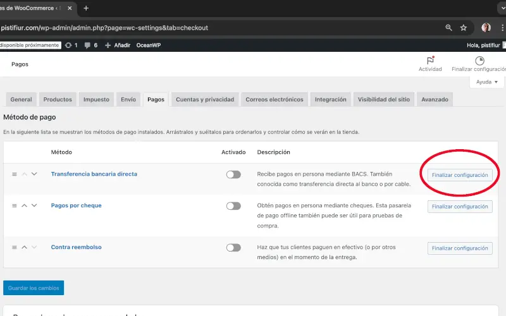The width and height of the screenshot is (506, 316).
Task: Turn on Contra reembolso toggle
Action: click(233, 248)
